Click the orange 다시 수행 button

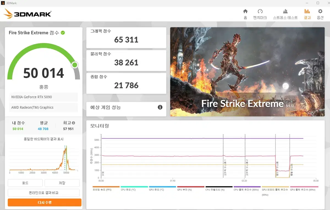[45, 203]
